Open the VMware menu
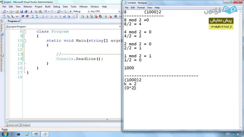The width and height of the screenshot is (244, 137). (83, 7)
